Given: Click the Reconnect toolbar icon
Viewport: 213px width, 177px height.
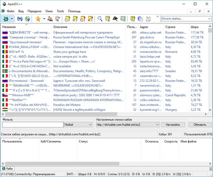Looking at the screenshot, I should tap(20, 19).
